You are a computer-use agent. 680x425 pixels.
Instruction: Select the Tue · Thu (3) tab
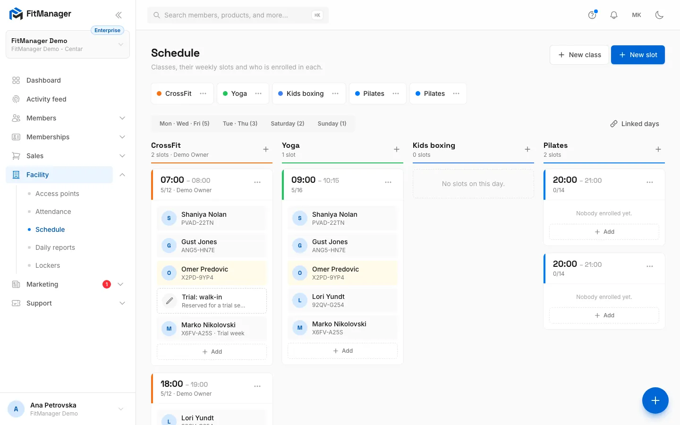coord(240,124)
